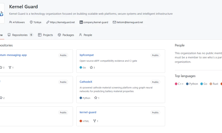Viewport: 222px width, 133px height.
Task: Click the star icon showing 2 stars
Action: [x=1, y=98]
